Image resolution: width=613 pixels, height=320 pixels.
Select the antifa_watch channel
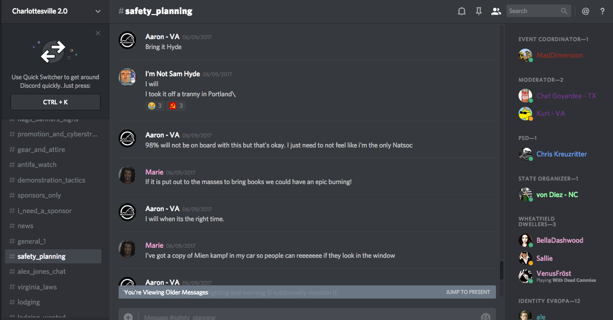pyautogui.click(x=37, y=165)
